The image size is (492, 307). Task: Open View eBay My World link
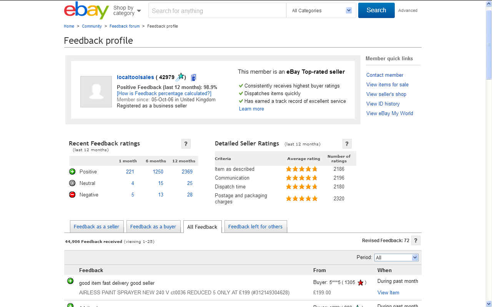click(390, 113)
